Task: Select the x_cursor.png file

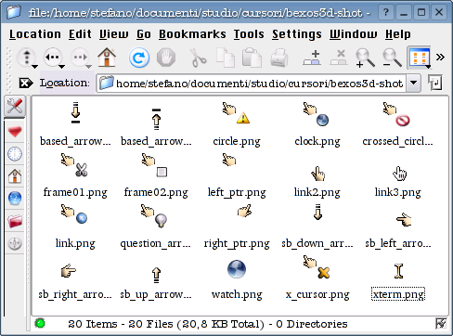Action: (317, 278)
